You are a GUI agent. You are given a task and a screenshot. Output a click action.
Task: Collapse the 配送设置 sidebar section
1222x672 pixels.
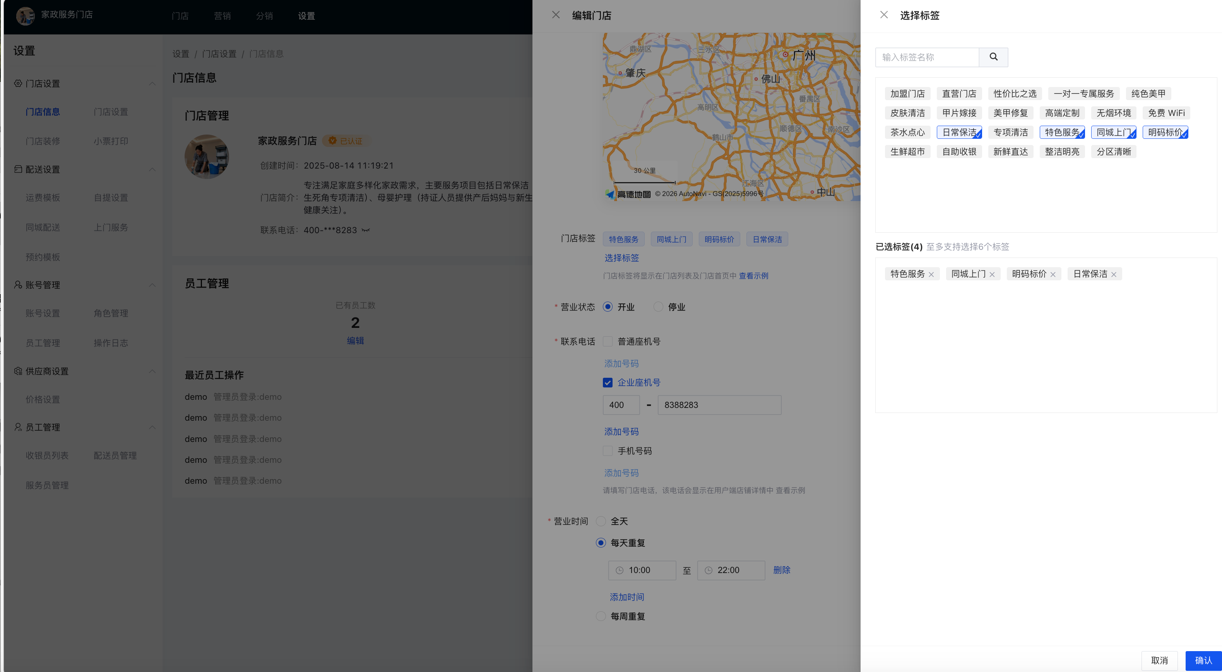click(x=152, y=169)
